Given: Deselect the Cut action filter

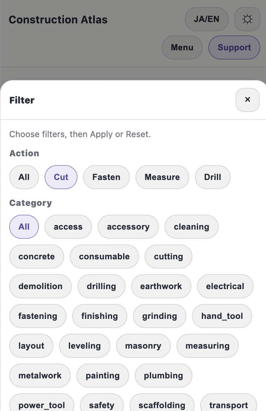Looking at the screenshot, I should (x=61, y=177).
